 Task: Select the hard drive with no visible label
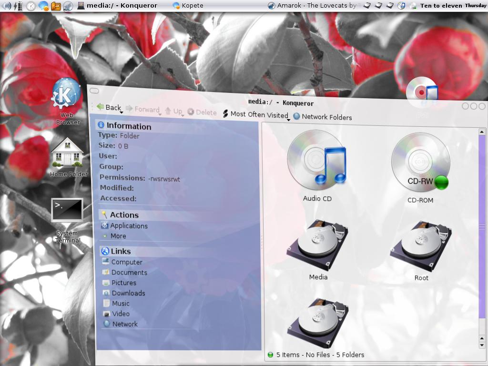pos(318,323)
